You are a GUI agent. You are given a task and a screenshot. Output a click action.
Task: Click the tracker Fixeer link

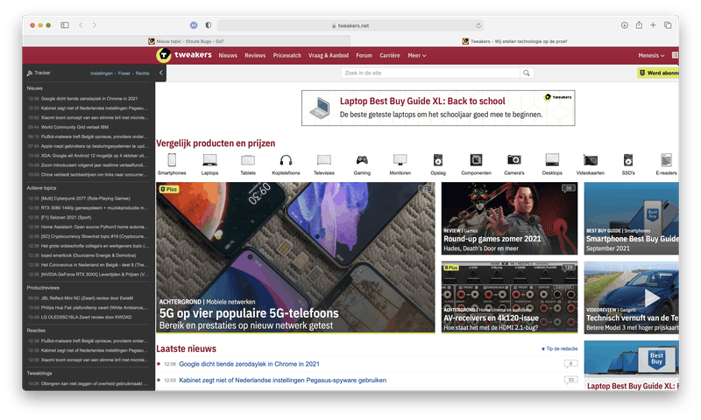click(x=124, y=73)
